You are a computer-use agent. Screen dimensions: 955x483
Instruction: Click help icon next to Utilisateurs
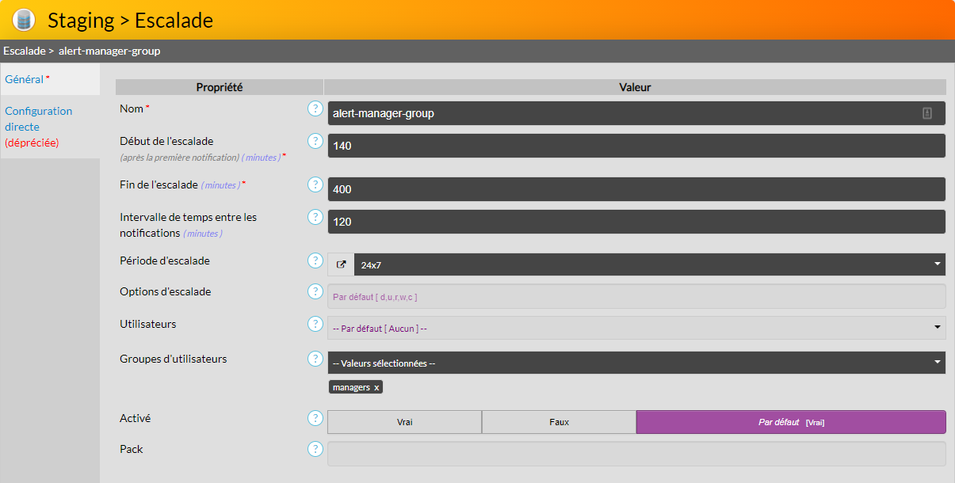point(315,324)
